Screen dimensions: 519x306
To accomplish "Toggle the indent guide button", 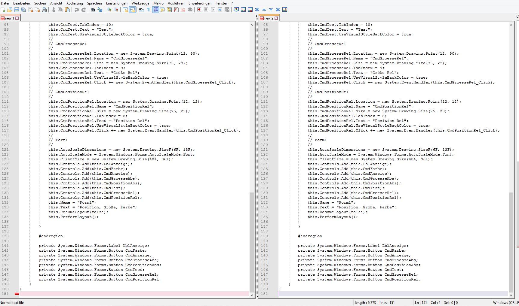I will (x=156, y=10).
